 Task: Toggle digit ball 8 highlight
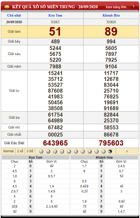97,151
